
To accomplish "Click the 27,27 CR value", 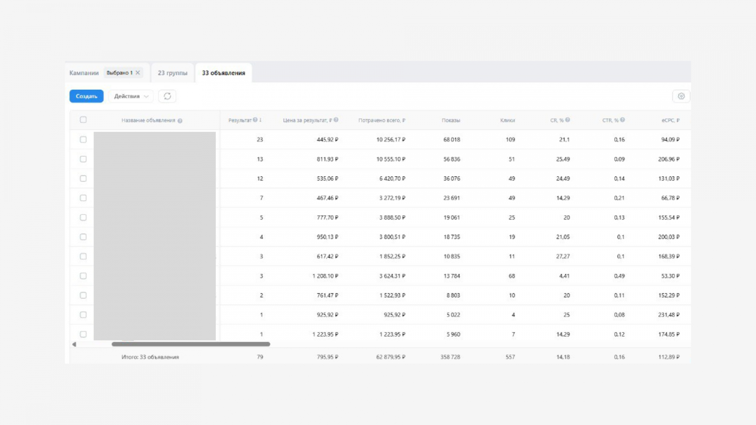I will 563,256.
